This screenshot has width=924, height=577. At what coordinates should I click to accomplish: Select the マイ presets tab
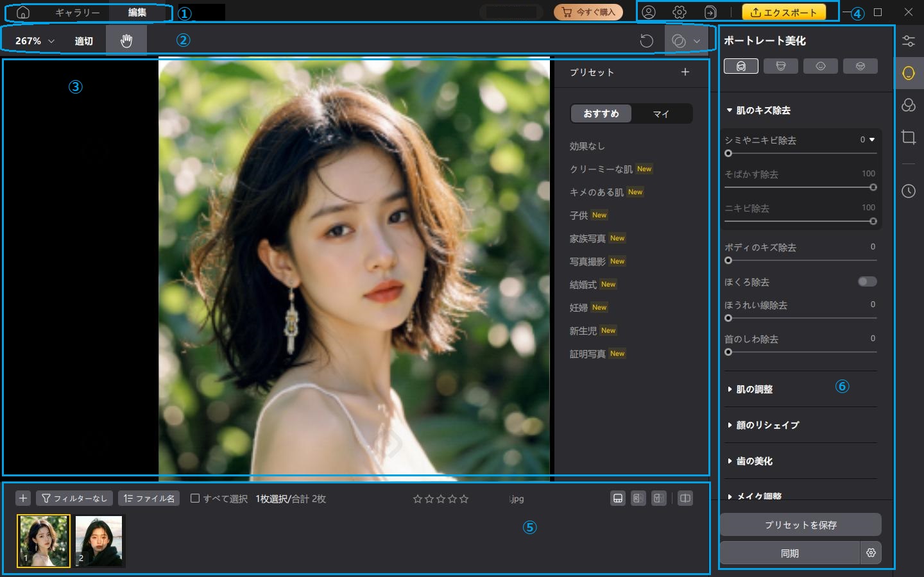click(x=661, y=113)
